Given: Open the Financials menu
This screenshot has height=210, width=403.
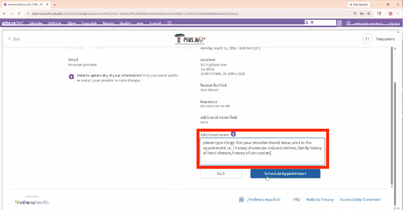Looking at the screenshot, I should point(89,23).
